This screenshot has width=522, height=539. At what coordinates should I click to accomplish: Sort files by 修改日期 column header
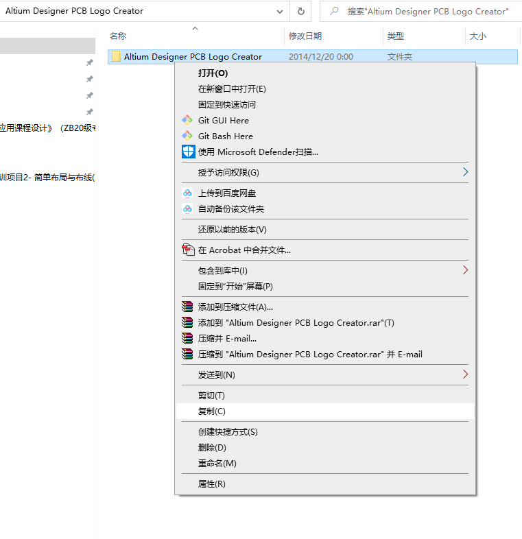(x=305, y=36)
